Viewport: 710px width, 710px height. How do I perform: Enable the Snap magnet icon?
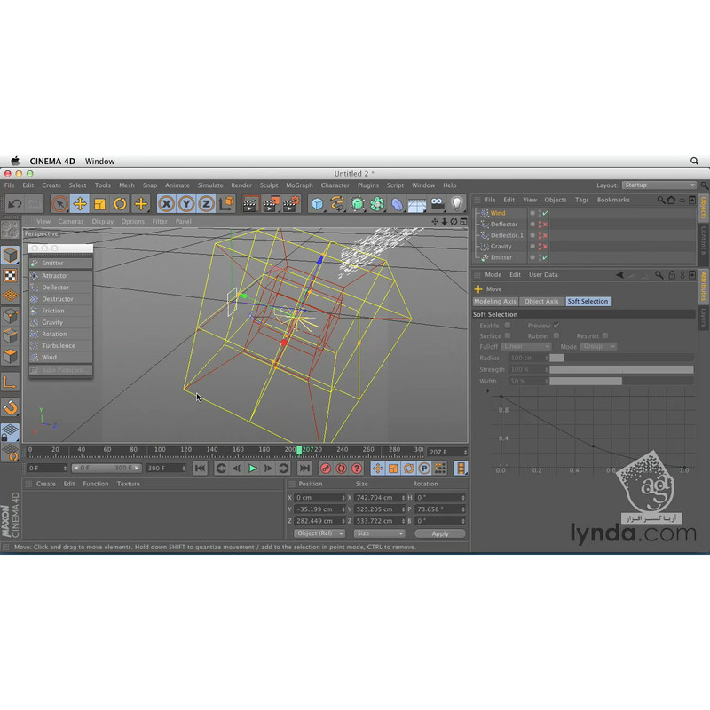tap(10, 407)
